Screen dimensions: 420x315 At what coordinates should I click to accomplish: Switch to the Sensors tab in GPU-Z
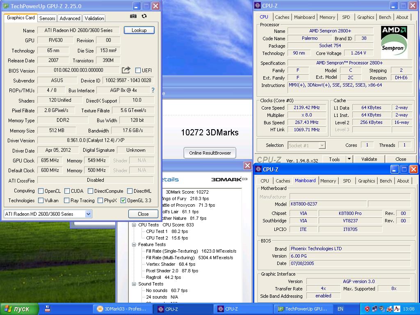[x=47, y=18]
